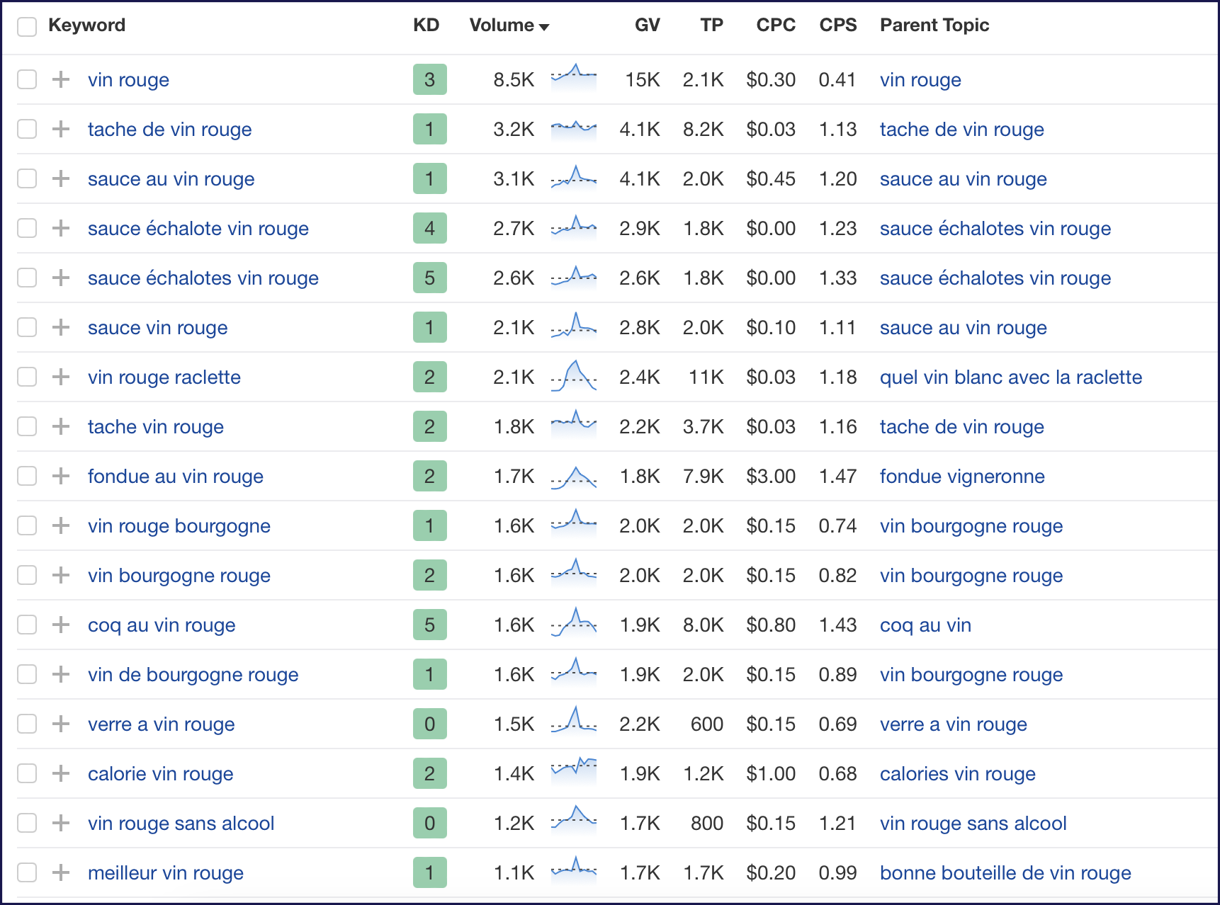
Task: Open the 'sauce échalote vin rouge' keyword link
Action: 198,229
